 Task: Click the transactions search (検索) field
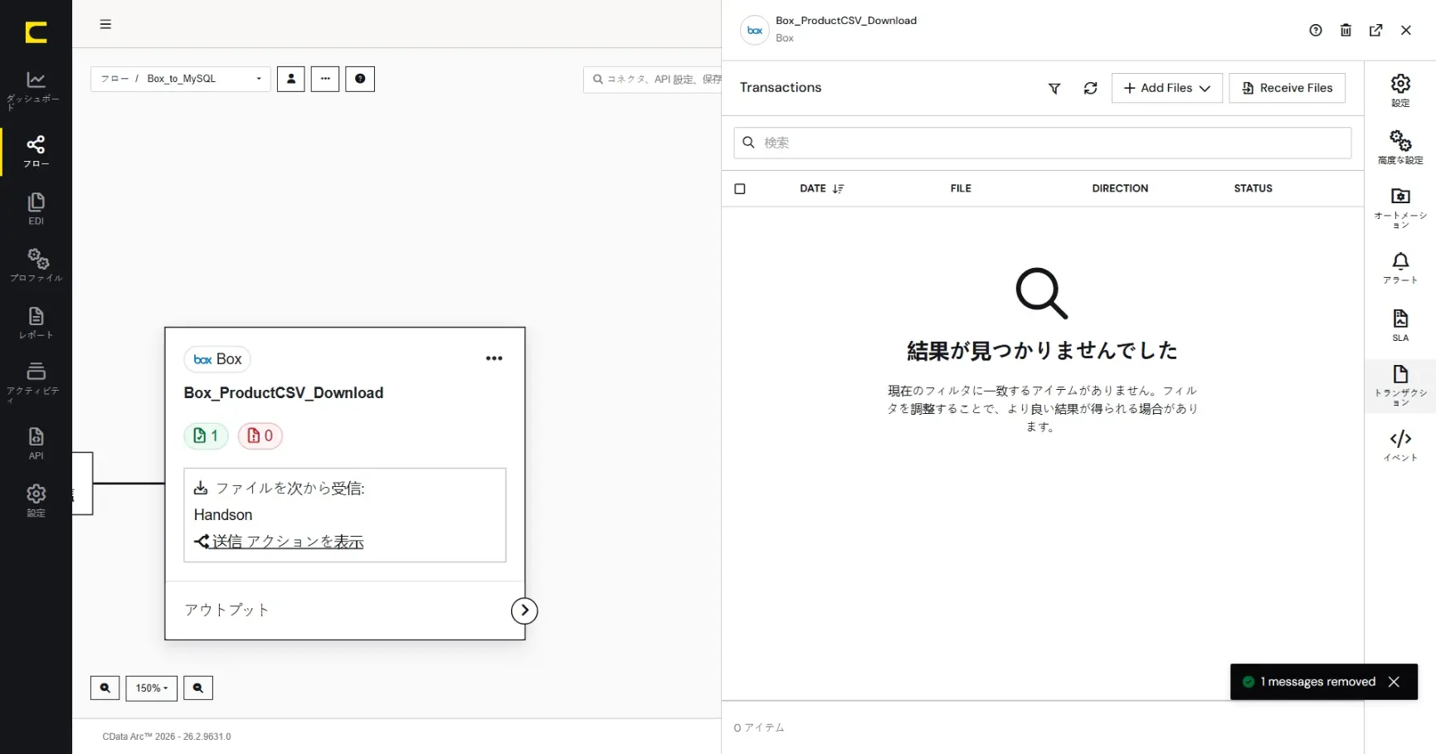1042,143
